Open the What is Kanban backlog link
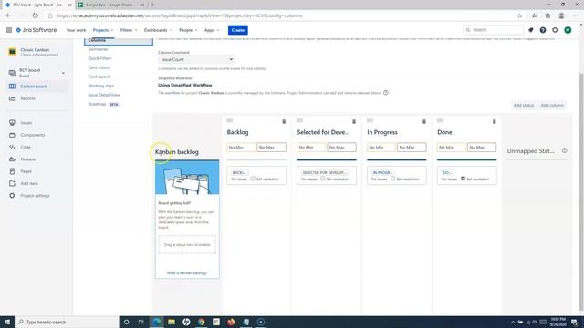 click(187, 273)
